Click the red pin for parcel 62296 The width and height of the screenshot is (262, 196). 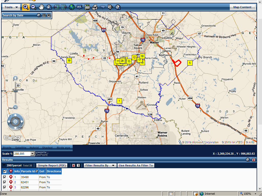click(11, 187)
